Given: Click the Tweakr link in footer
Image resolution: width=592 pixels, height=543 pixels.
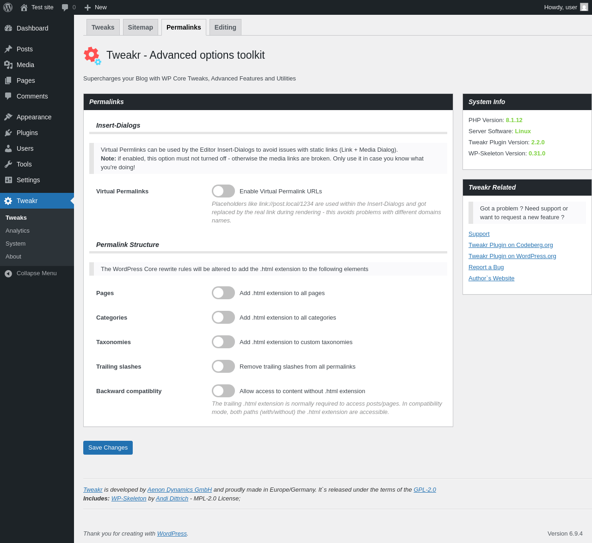Looking at the screenshot, I should tap(93, 490).
